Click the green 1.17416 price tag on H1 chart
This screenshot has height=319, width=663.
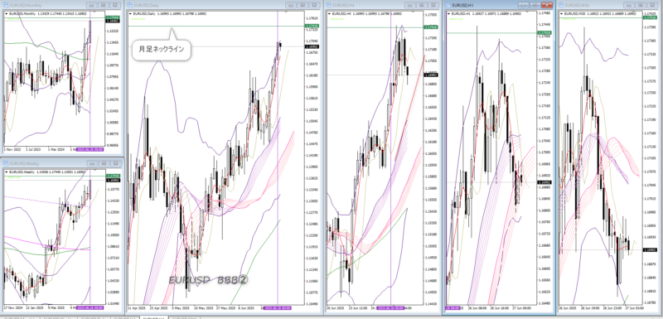click(544, 32)
